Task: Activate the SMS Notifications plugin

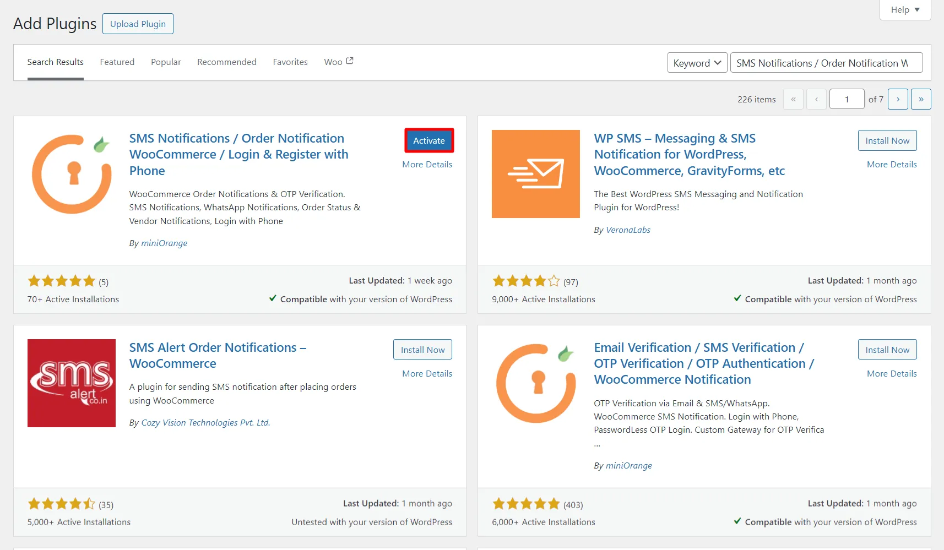Action: click(429, 140)
